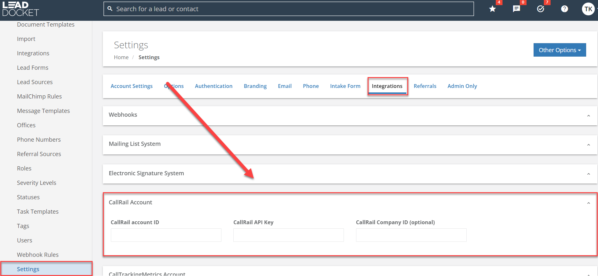Click the Home breadcrumb link
The height and width of the screenshot is (276, 598).
[121, 57]
